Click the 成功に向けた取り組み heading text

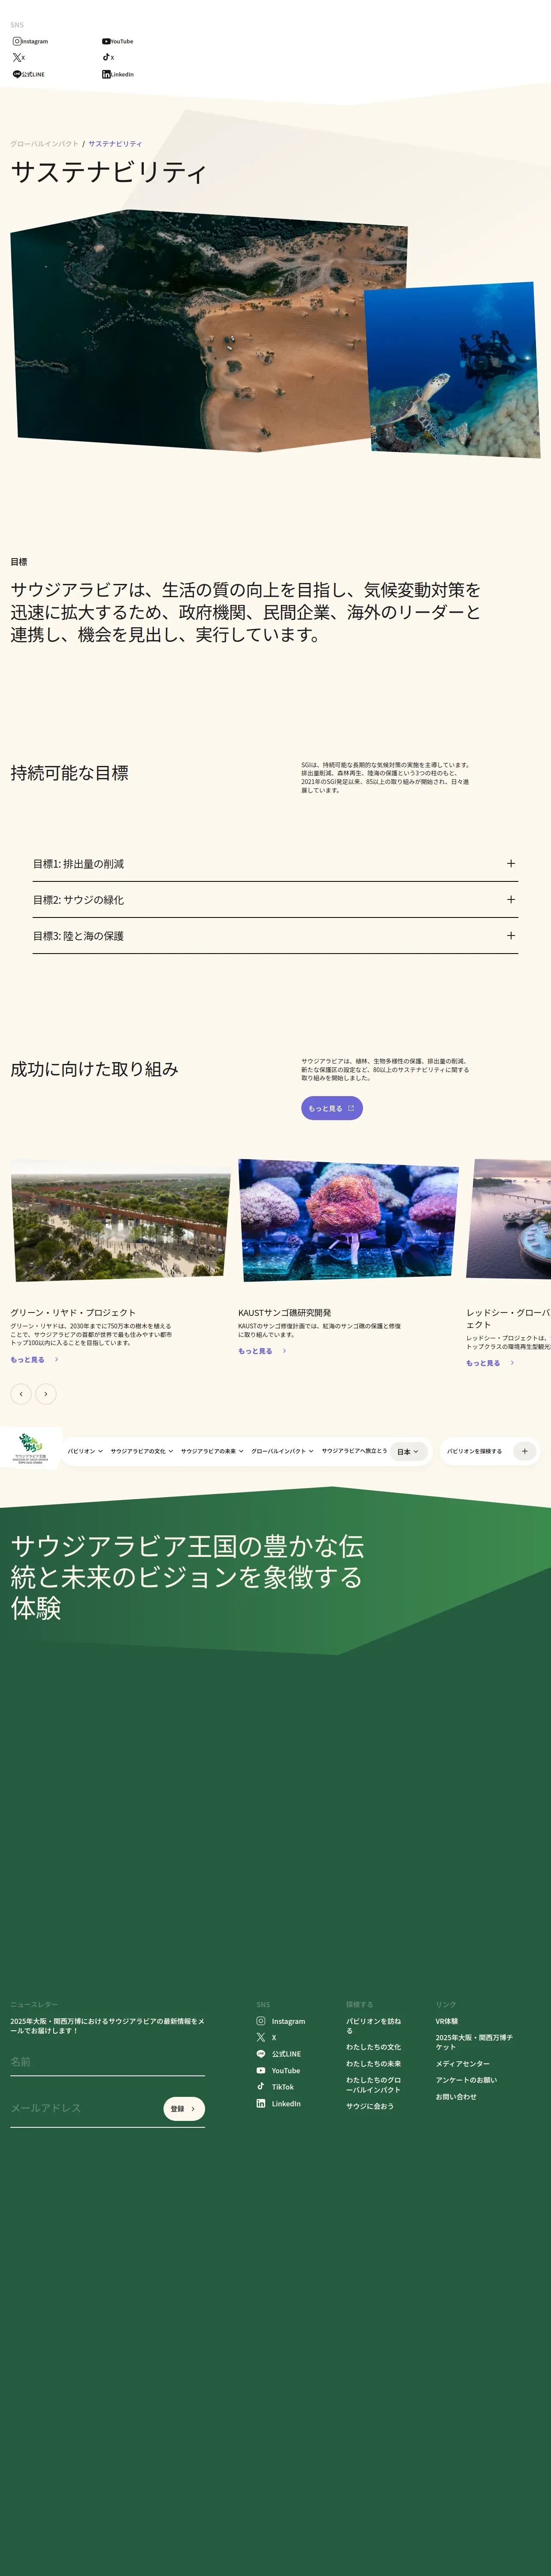pos(94,1068)
